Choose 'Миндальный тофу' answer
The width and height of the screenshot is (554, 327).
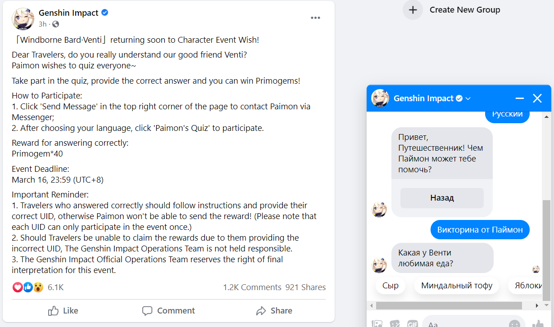point(457,286)
